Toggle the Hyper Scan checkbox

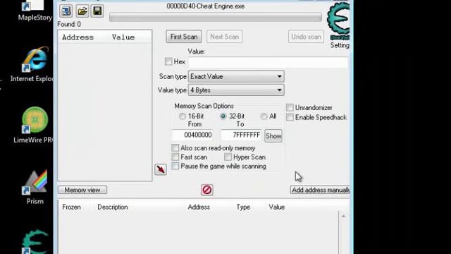228,157
